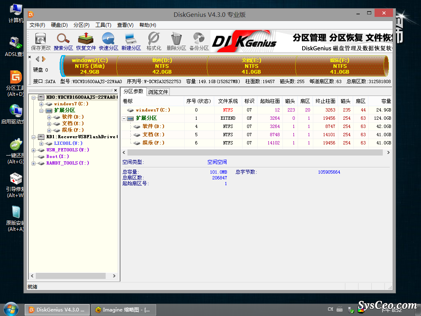Expand windows7(C:) in the tree
The image size is (421, 316).
pyautogui.click(x=41, y=104)
